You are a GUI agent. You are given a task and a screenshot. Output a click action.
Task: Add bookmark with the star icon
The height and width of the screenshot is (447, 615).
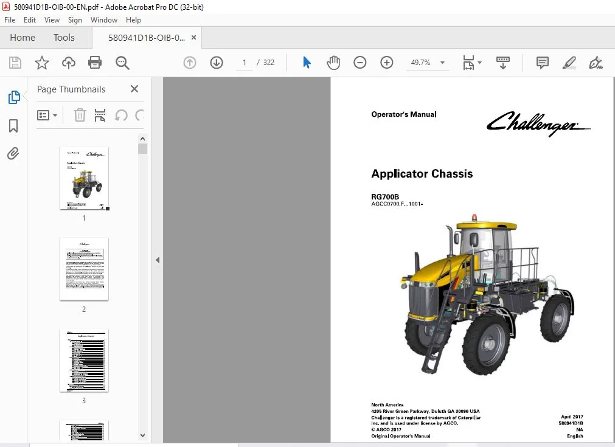coord(41,63)
